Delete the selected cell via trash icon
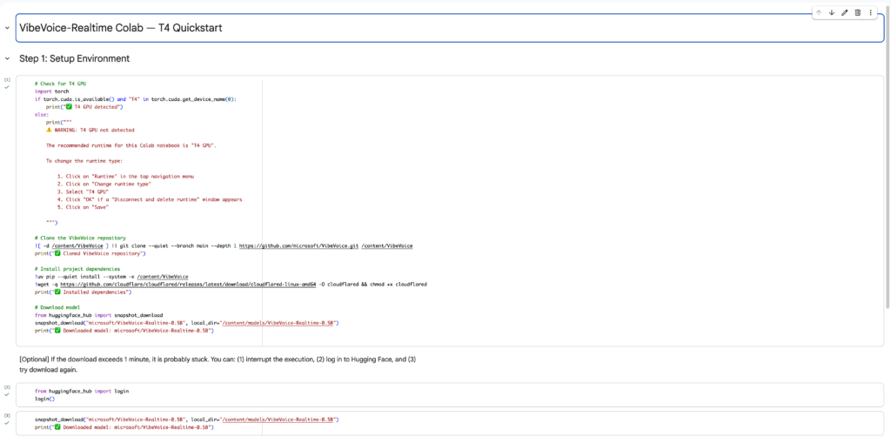 857,12
